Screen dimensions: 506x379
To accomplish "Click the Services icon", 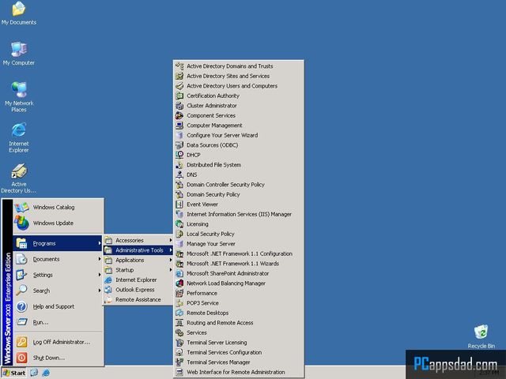I will coord(179,332).
